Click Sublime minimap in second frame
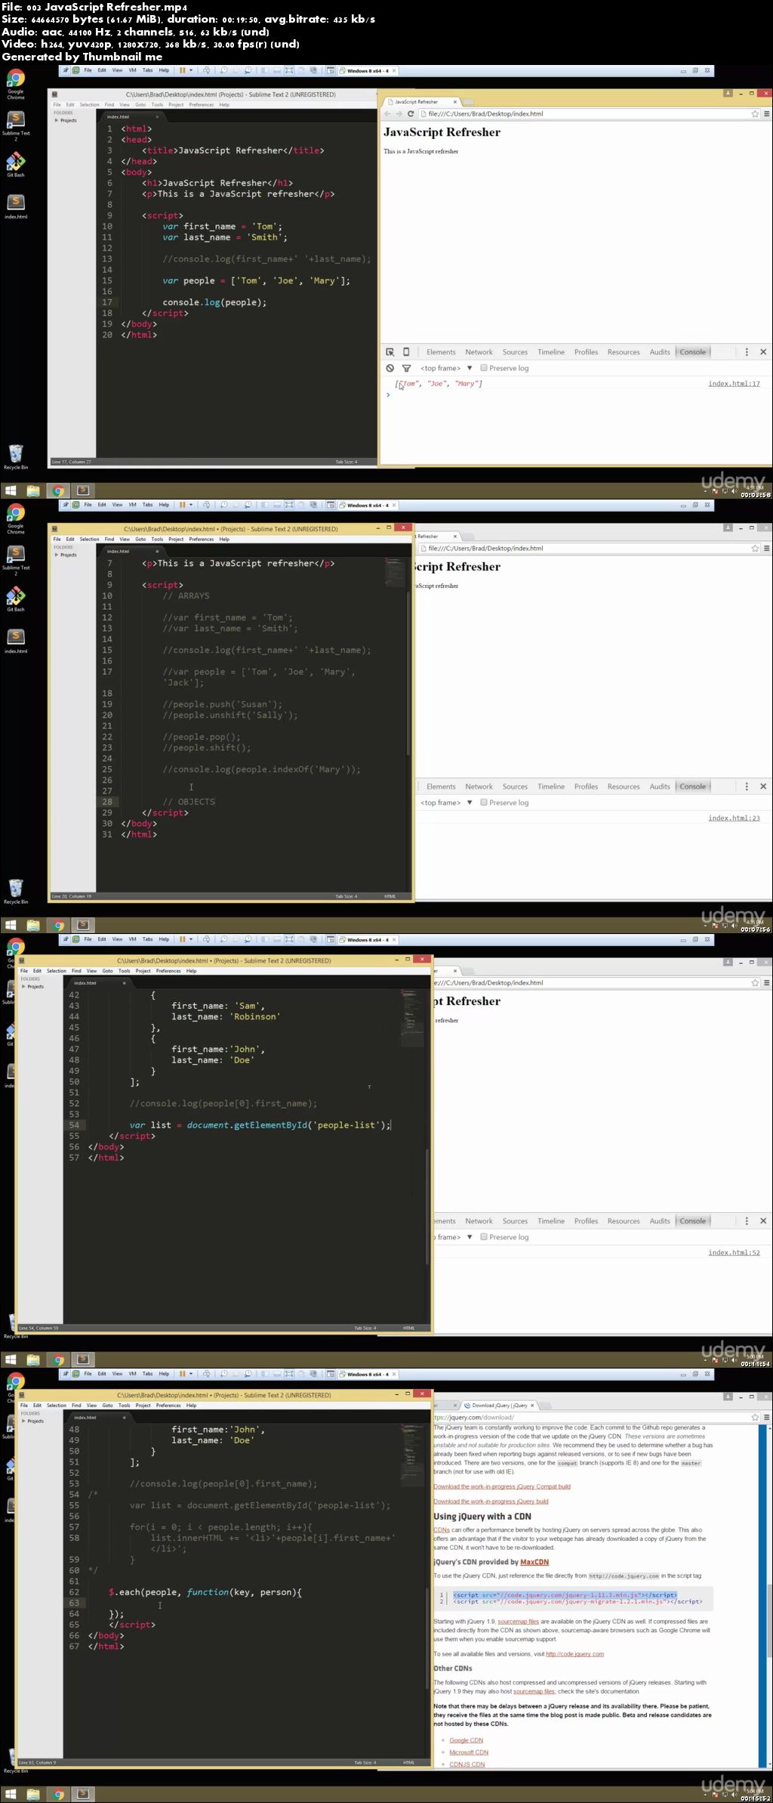Image resolution: width=773 pixels, height=1803 pixels. pos(395,573)
